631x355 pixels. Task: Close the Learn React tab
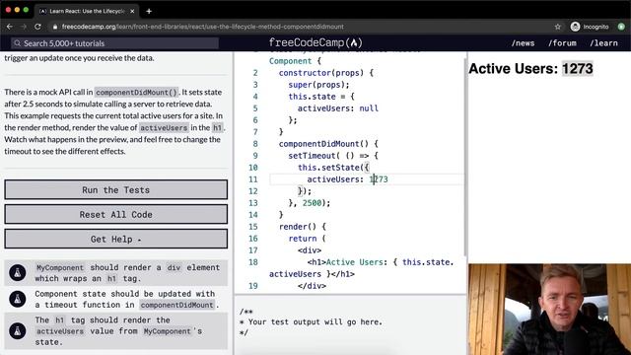pyautogui.click(x=132, y=11)
